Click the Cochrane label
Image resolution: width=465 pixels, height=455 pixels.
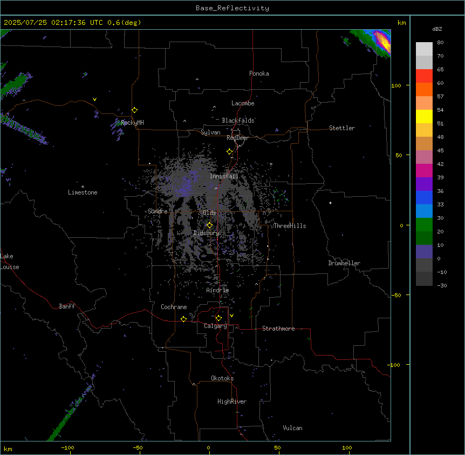pos(174,307)
